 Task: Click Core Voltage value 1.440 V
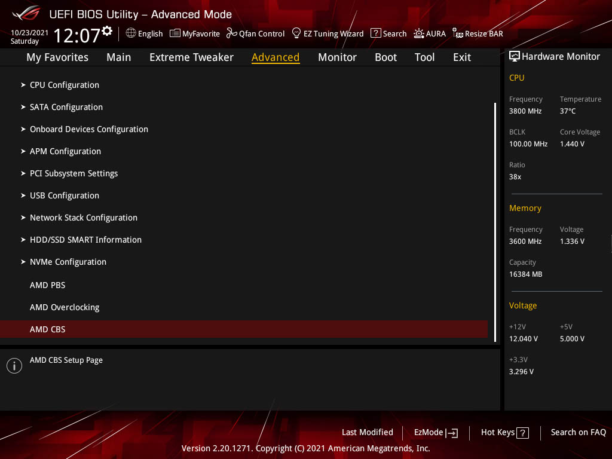coord(572,144)
